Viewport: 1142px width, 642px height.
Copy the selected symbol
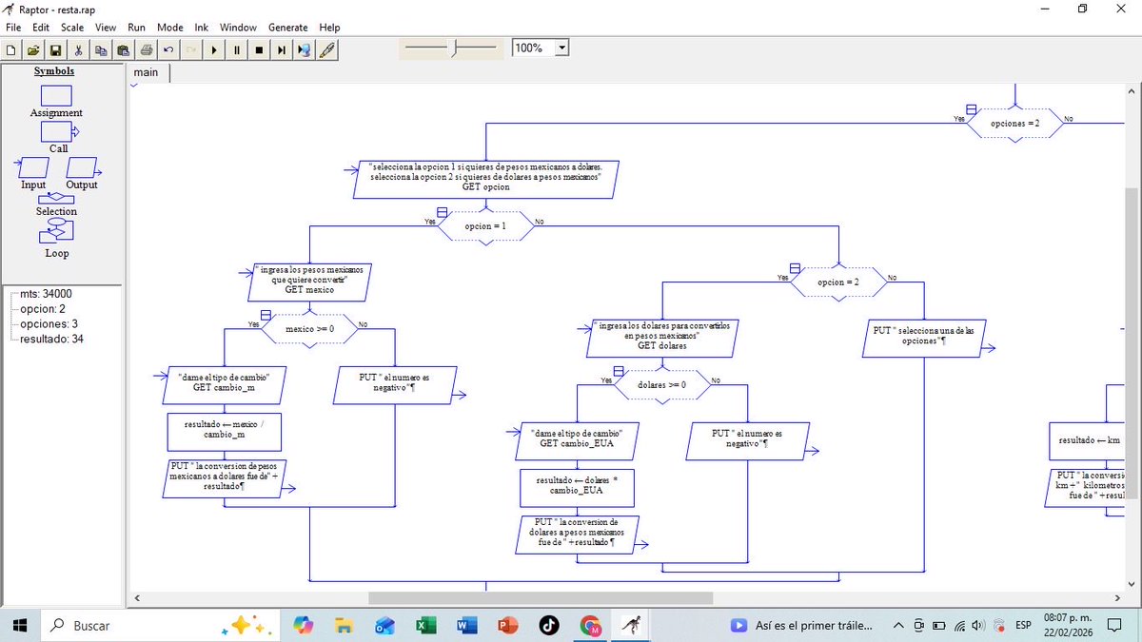coord(101,49)
